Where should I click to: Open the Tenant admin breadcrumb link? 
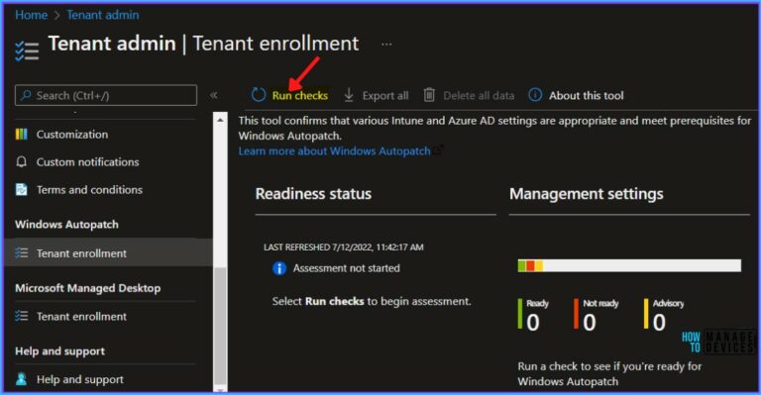103,15
